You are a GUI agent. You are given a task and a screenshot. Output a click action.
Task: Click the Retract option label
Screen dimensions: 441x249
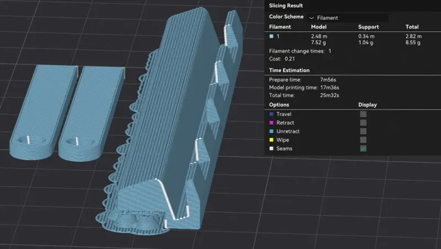(285, 123)
